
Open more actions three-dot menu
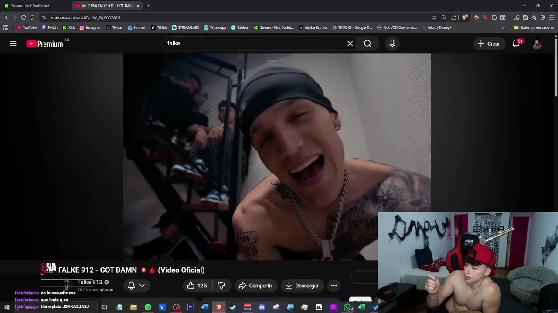click(334, 286)
